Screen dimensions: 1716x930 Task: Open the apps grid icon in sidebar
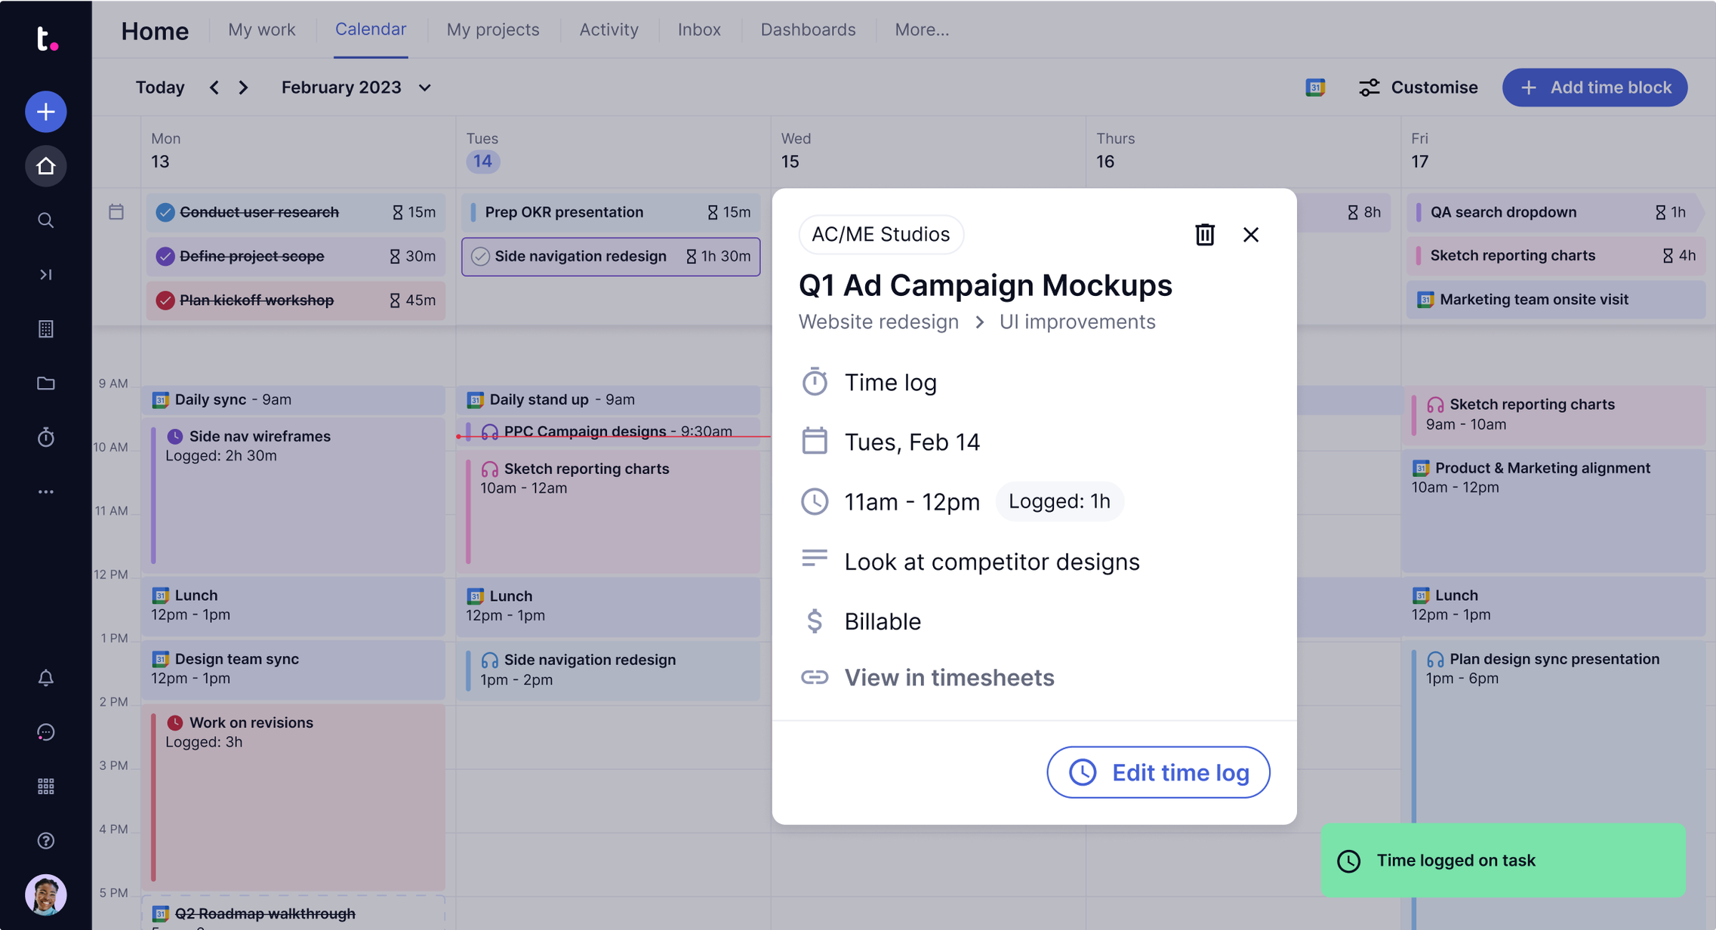pos(45,786)
